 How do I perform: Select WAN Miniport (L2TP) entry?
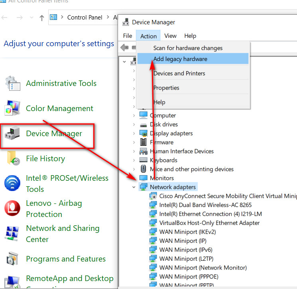point(186,259)
